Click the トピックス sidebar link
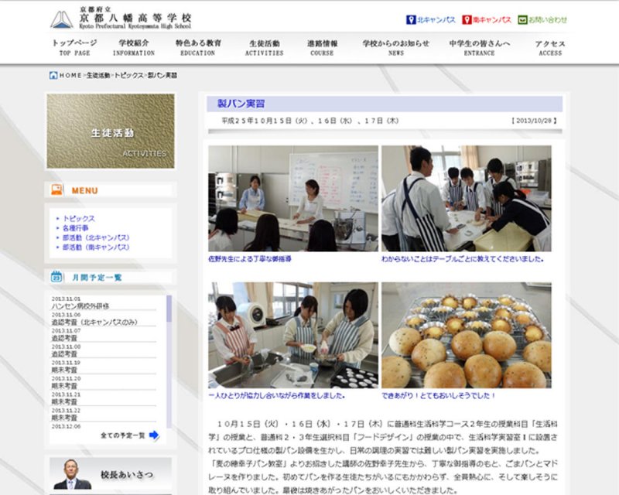Screen dimensions: 619x495 pyautogui.click(x=78, y=219)
